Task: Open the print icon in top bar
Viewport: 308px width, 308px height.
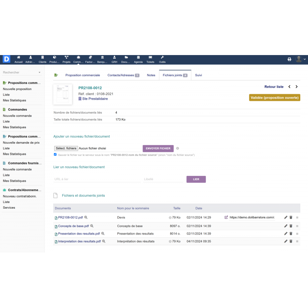Action: point(290,59)
